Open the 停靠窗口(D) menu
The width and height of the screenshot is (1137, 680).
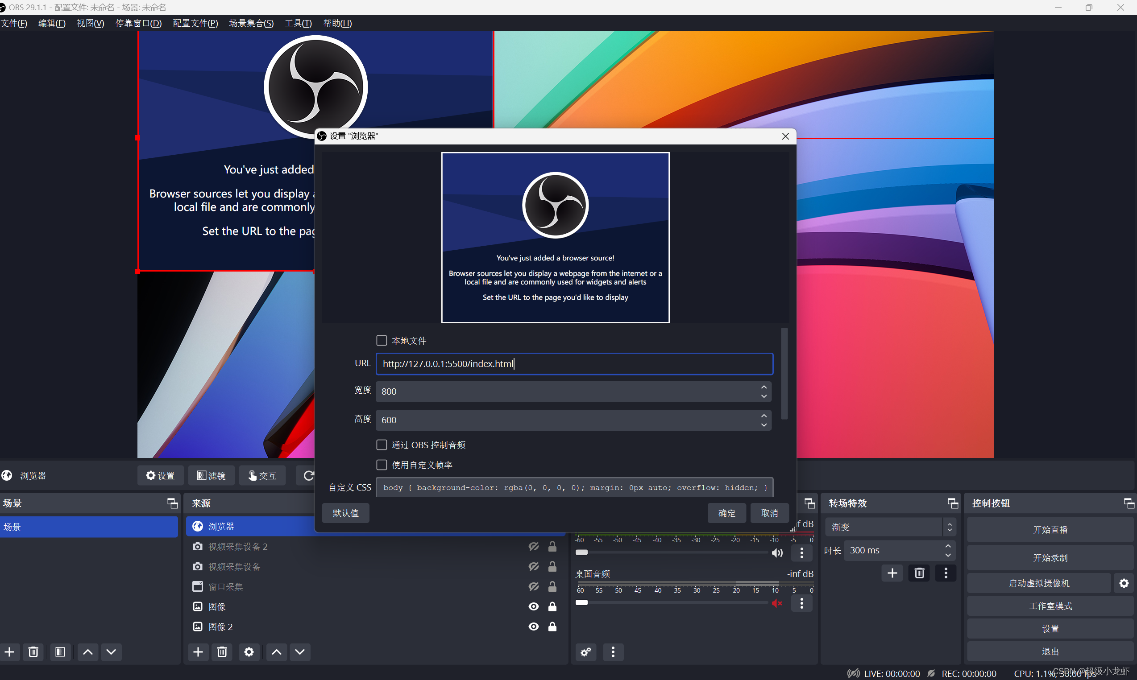click(138, 23)
